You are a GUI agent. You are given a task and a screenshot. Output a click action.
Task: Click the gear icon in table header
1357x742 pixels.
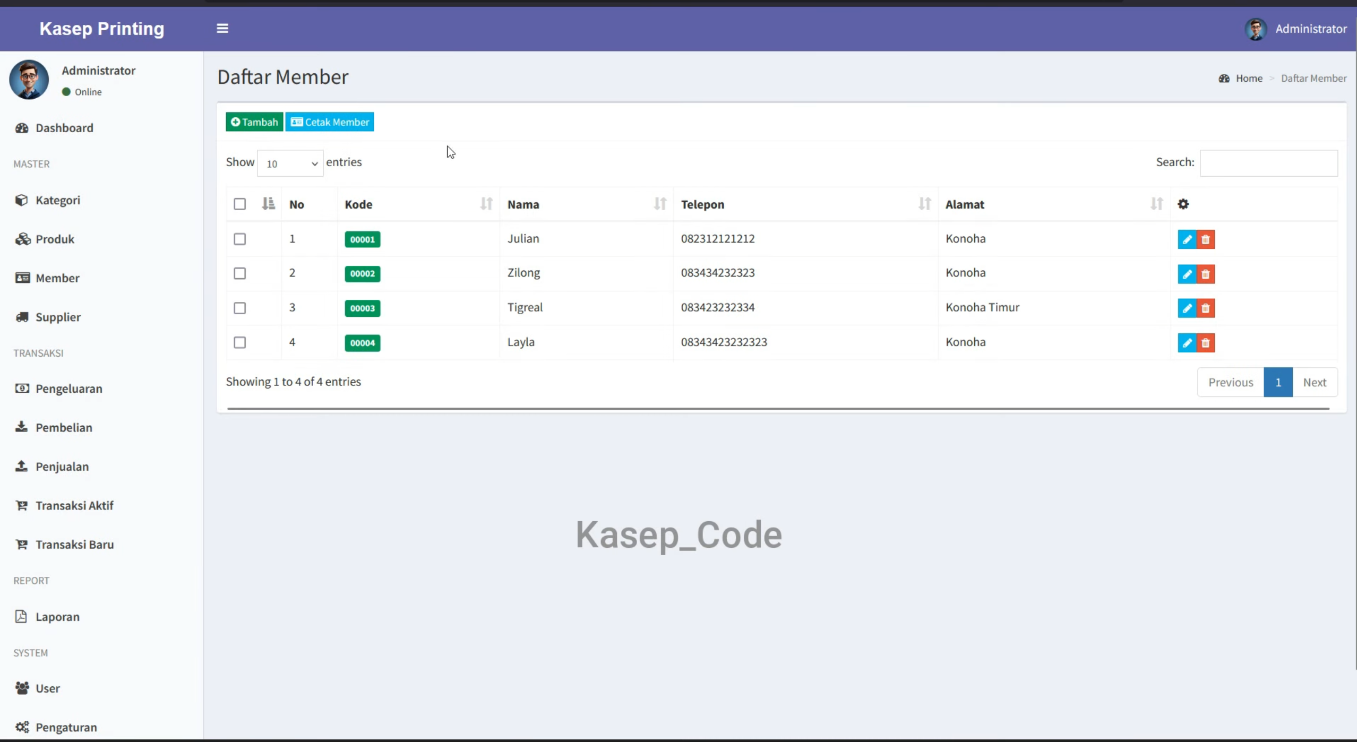pos(1183,204)
